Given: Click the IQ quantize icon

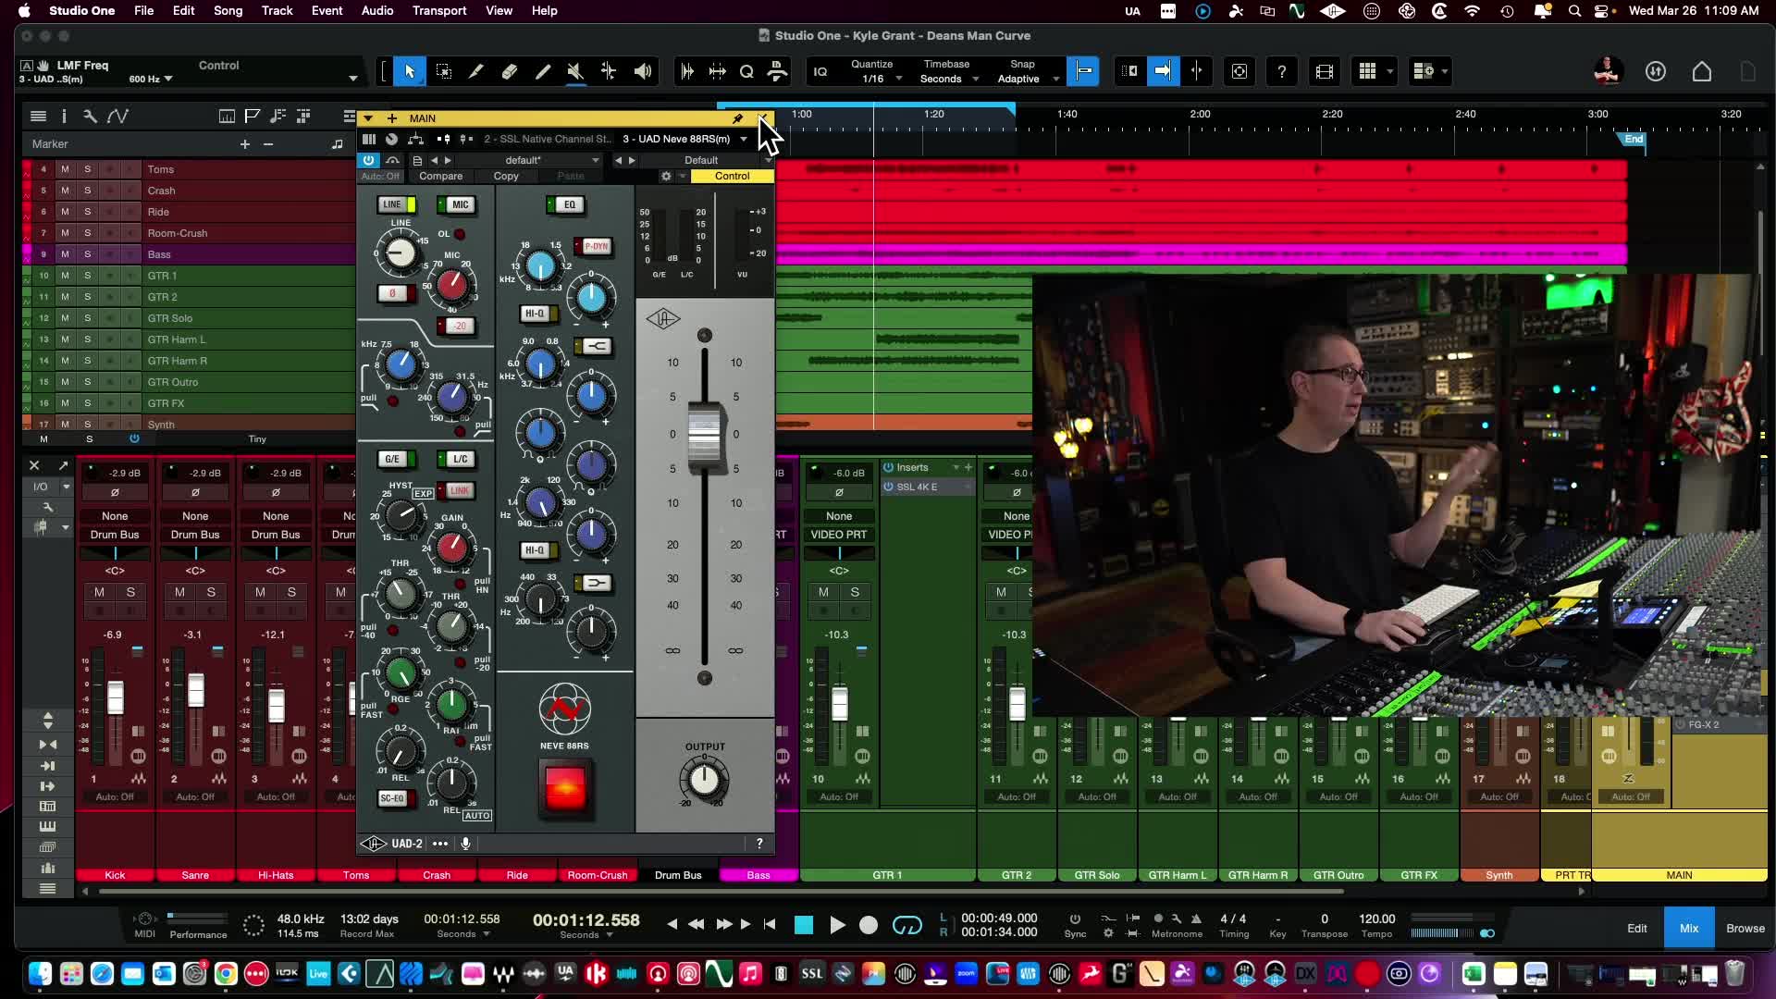Looking at the screenshot, I should (820, 71).
